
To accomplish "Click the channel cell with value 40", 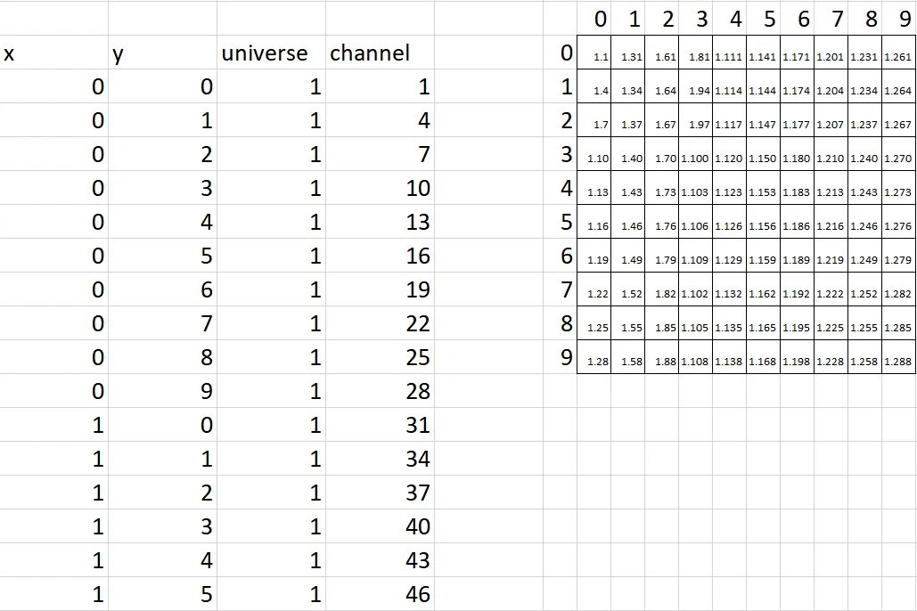I will tap(380, 526).
